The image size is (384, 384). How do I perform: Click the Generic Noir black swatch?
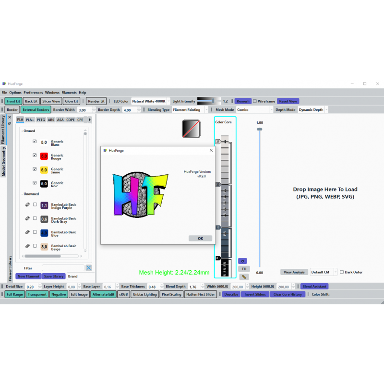[44, 184]
